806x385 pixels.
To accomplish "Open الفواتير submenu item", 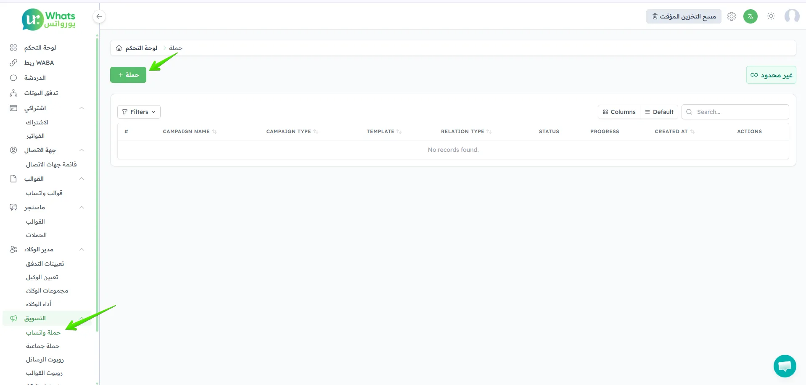I will tap(35, 136).
